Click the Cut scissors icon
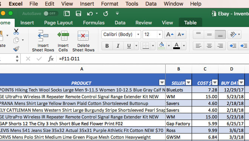The image size is (249, 141). 16,31
